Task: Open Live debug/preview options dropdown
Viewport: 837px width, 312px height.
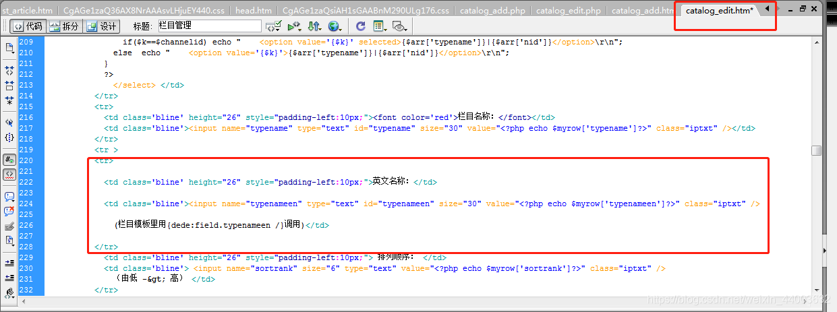Action: point(294,26)
